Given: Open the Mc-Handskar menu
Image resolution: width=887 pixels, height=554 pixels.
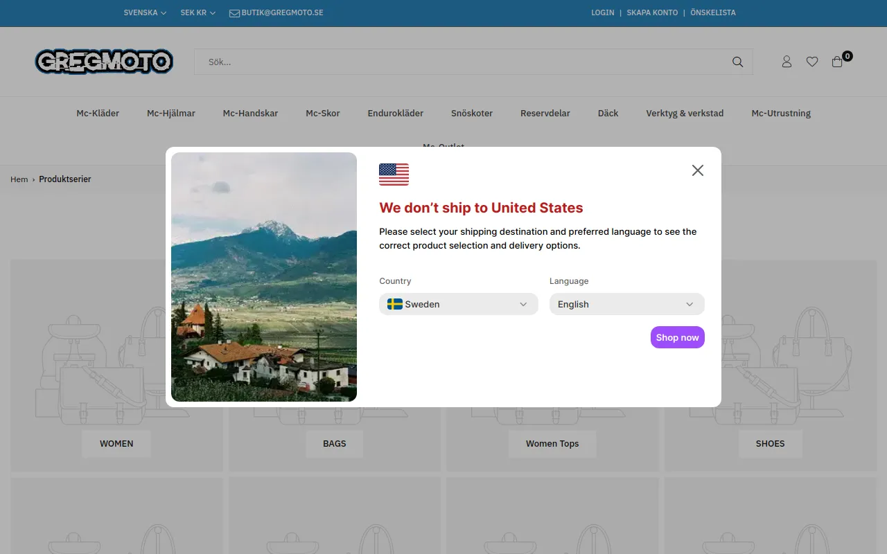Looking at the screenshot, I should pyautogui.click(x=250, y=113).
